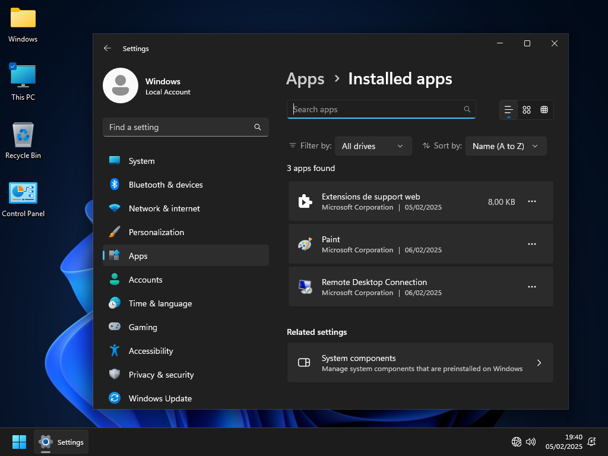
Task: Open Windows Update category
Action: [x=186, y=398]
